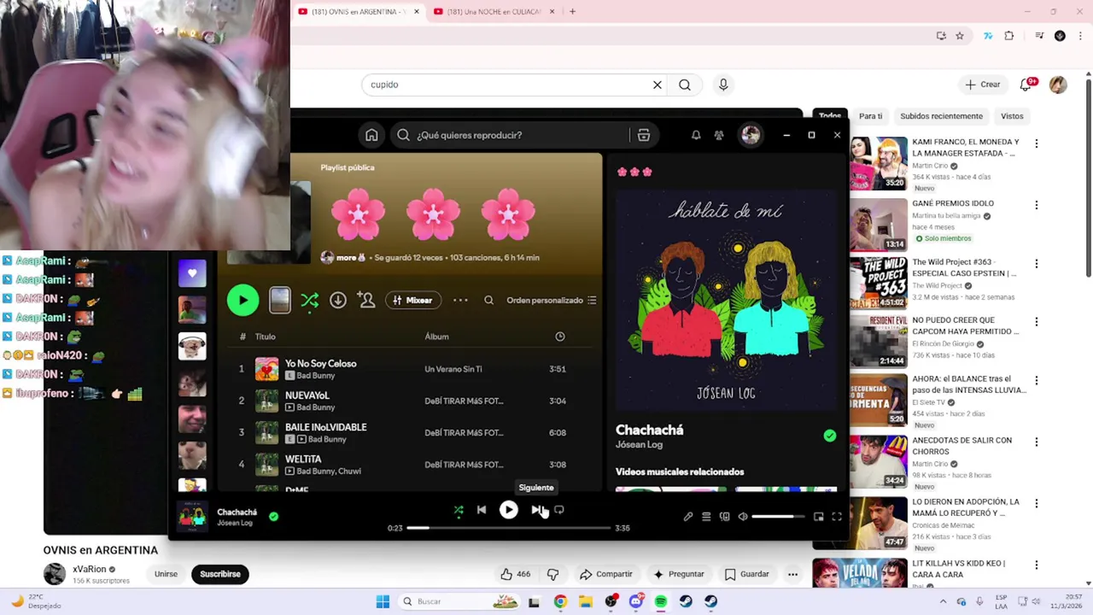The height and width of the screenshot is (615, 1093).
Task: Clear YouTube search text cupido
Action: (x=658, y=85)
